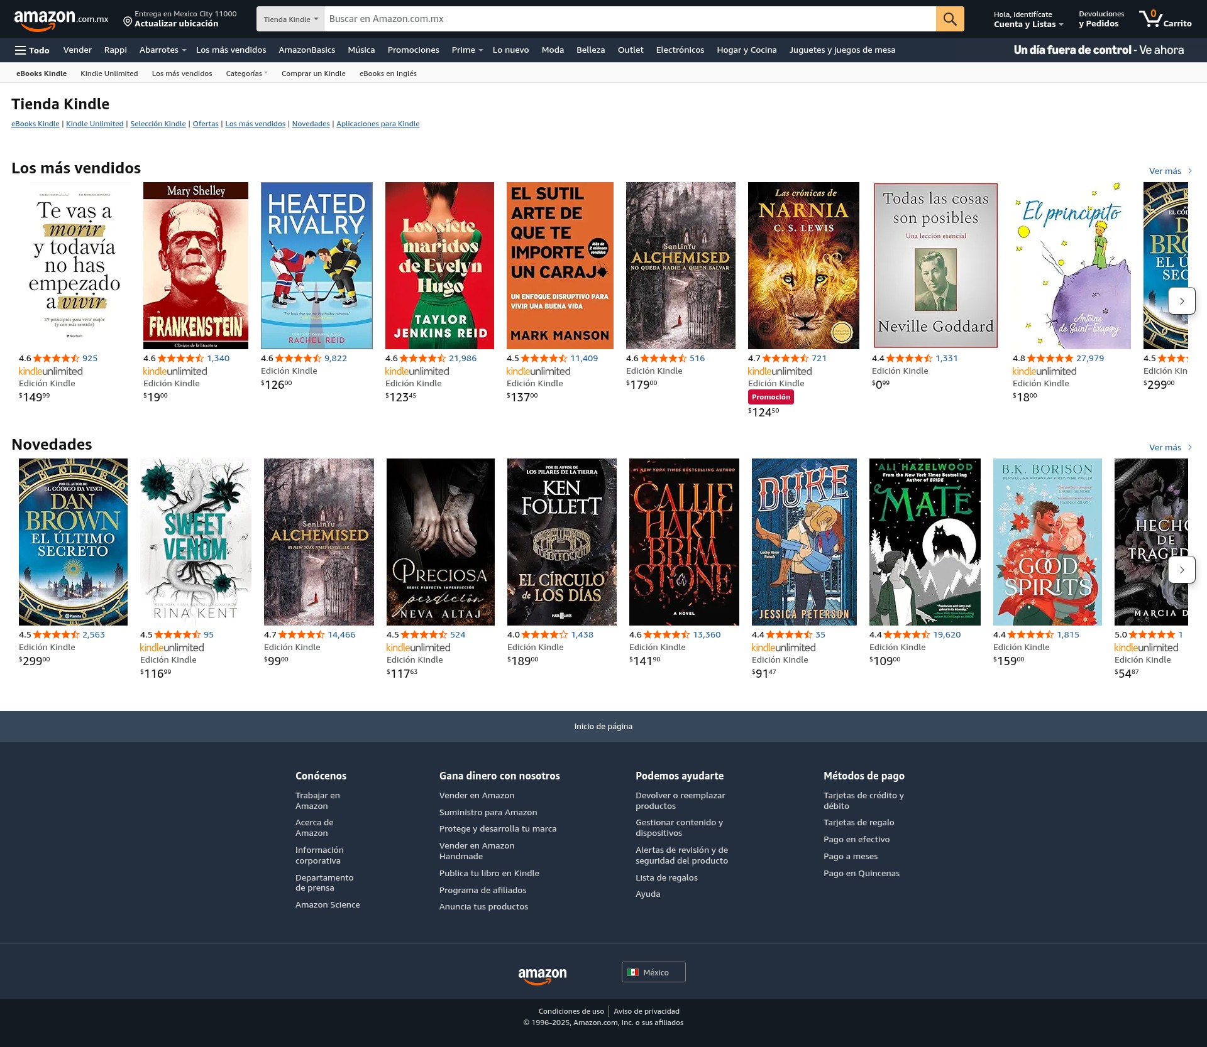
Task: Expand Cuenta y Listas menu
Action: tap(1028, 19)
